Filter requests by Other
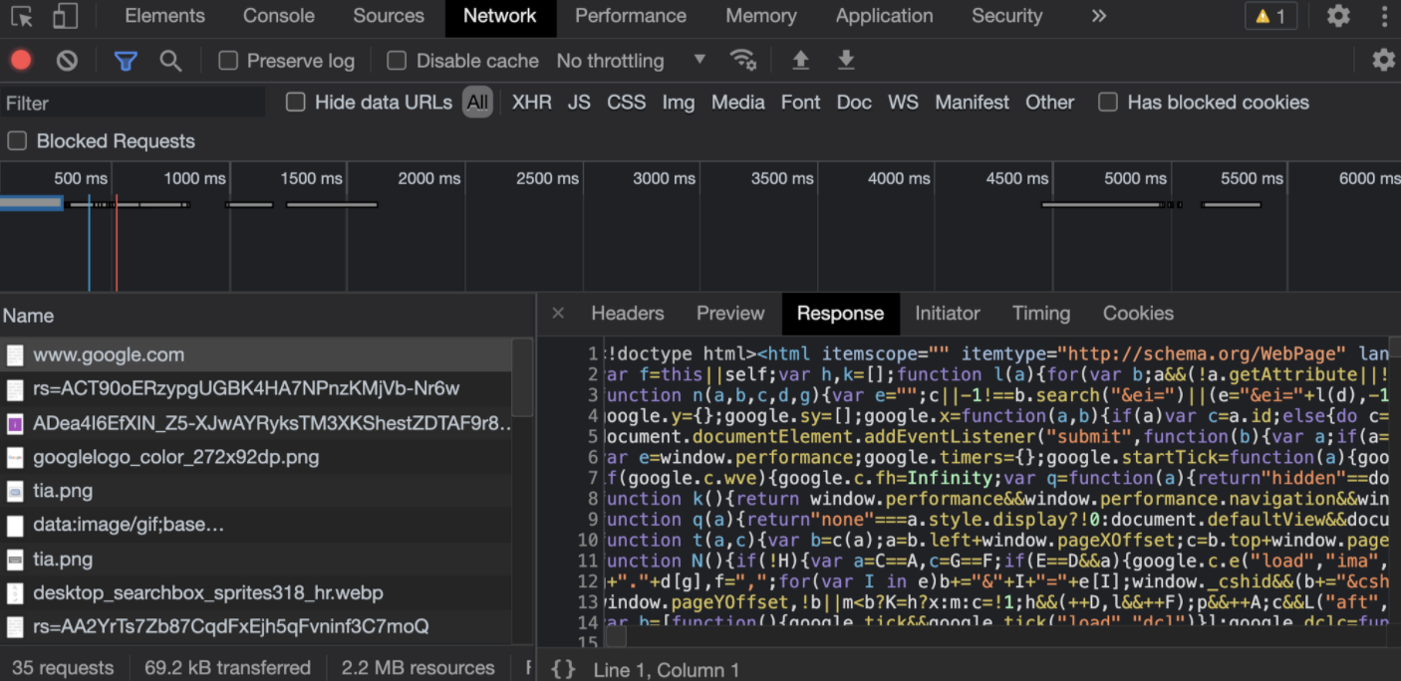 [1050, 102]
